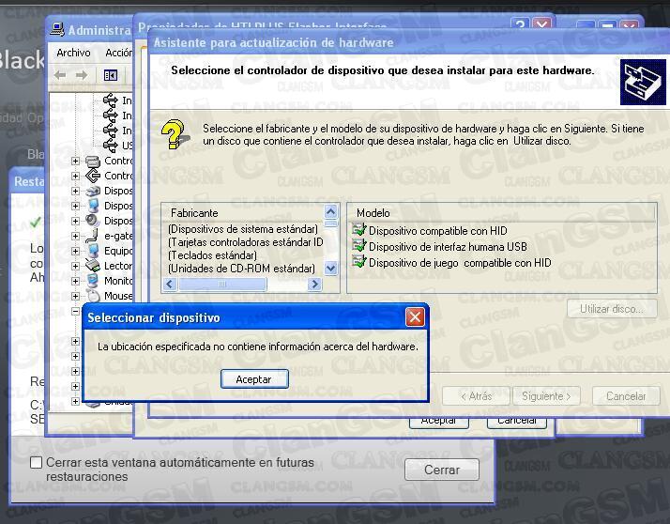Screen dimensions: 670x524
Task: Click icon beside Dispositivo compatible con HID
Action: point(359,230)
